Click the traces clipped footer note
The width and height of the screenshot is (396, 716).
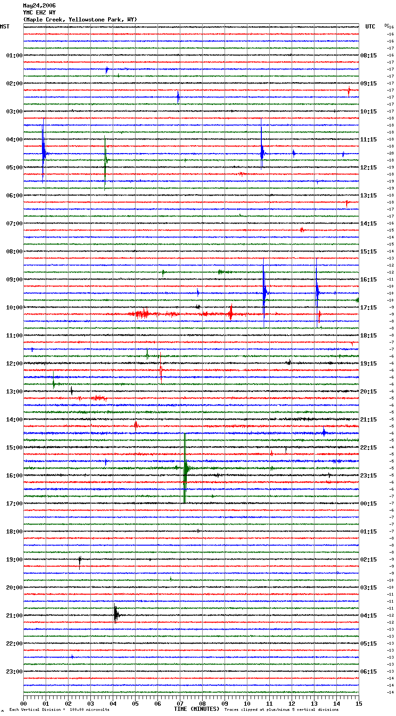[x=281, y=710]
